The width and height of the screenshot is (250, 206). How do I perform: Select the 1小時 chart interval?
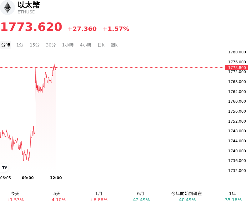(x=68, y=45)
